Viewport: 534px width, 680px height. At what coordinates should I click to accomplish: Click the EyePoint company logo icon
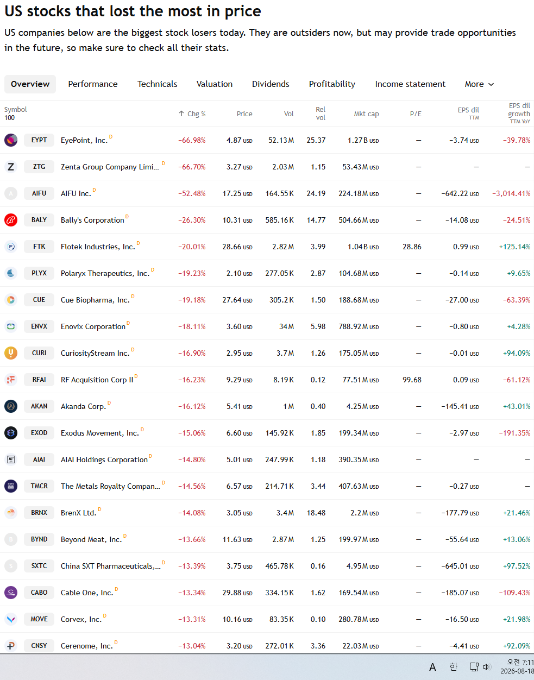coord(11,140)
